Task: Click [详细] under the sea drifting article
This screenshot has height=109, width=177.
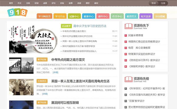Action: (45, 94)
